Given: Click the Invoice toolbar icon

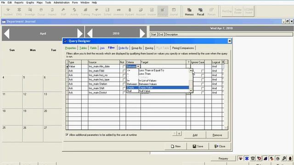Looking at the screenshot, I should coord(152,11).
